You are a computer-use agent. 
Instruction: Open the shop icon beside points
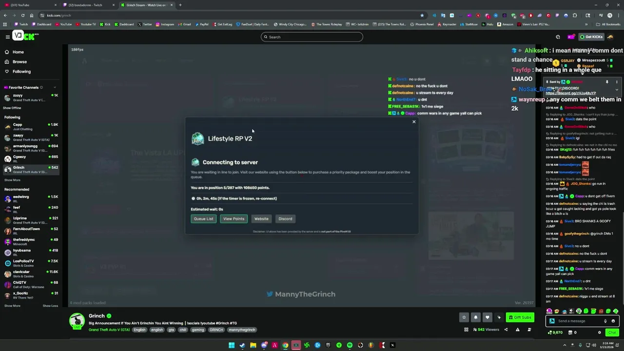570,332
